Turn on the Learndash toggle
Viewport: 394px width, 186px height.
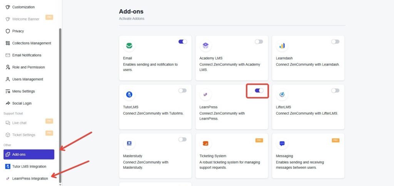(x=335, y=41)
